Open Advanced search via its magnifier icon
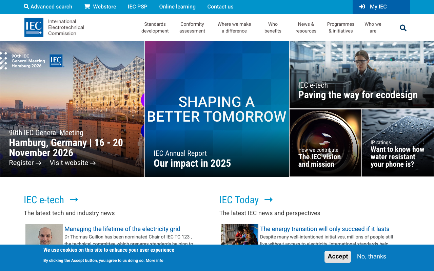 (26, 6)
